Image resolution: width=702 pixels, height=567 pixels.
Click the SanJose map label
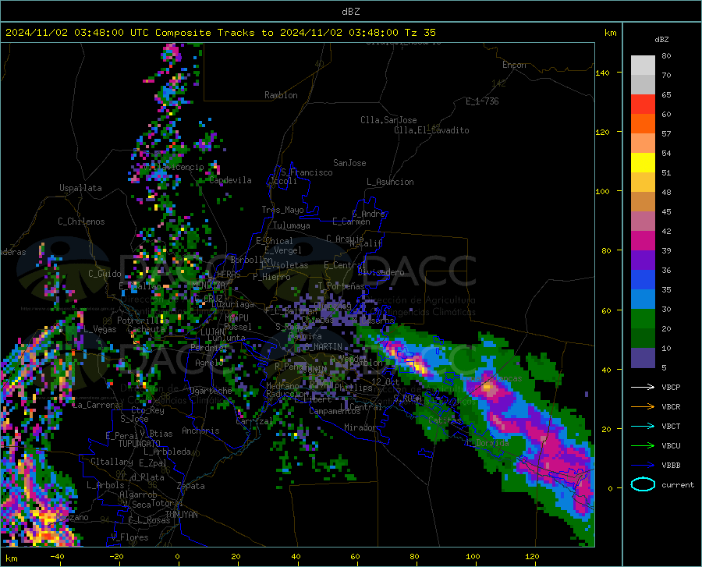(x=349, y=163)
